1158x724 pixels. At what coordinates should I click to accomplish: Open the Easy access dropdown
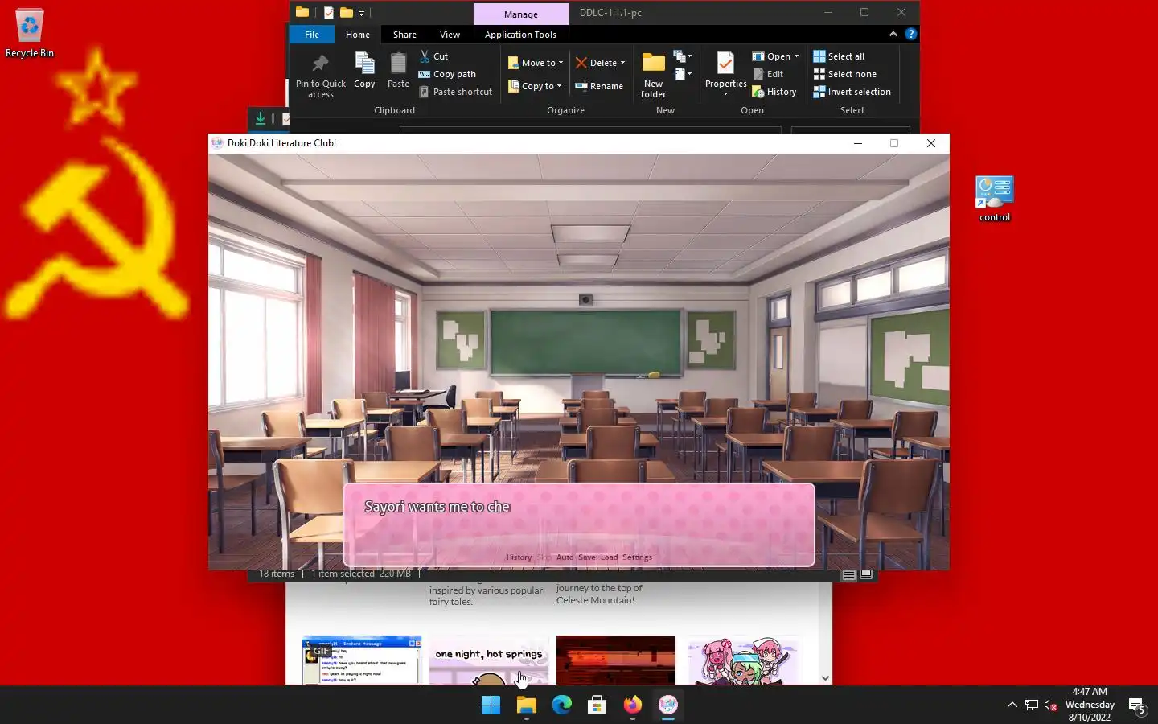pos(683,74)
